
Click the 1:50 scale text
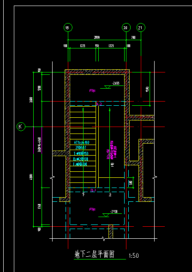[x=134, y=256]
